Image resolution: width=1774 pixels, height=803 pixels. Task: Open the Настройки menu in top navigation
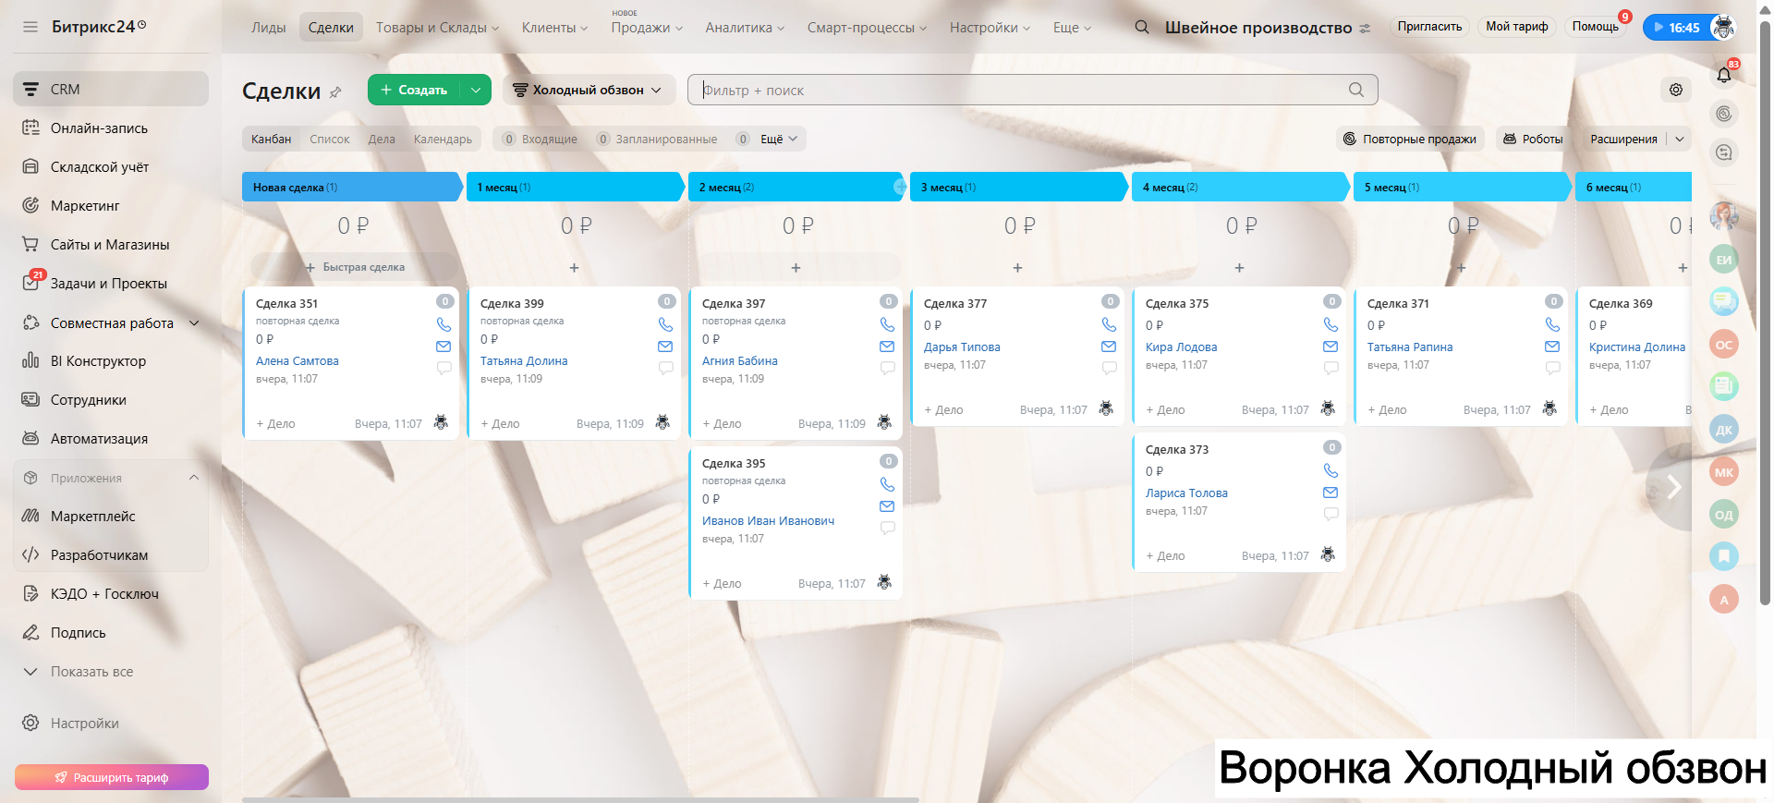(x=990, y=28)
